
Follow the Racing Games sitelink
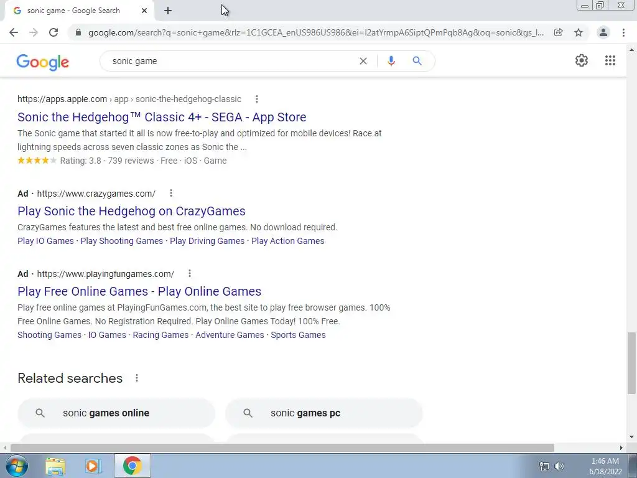tap(160, 335)
